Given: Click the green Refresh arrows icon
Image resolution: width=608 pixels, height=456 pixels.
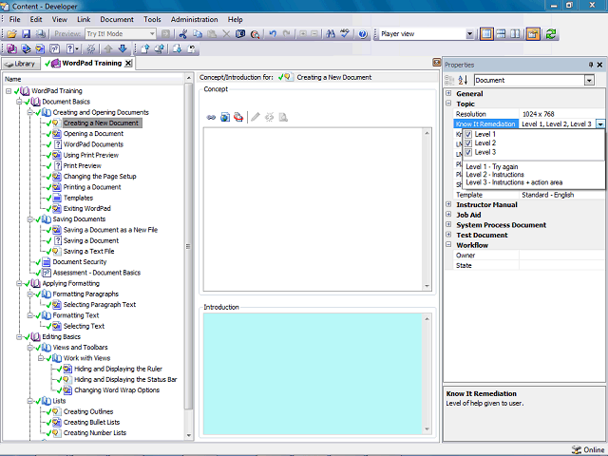Looking at the screenshot, I should point(551,34).
